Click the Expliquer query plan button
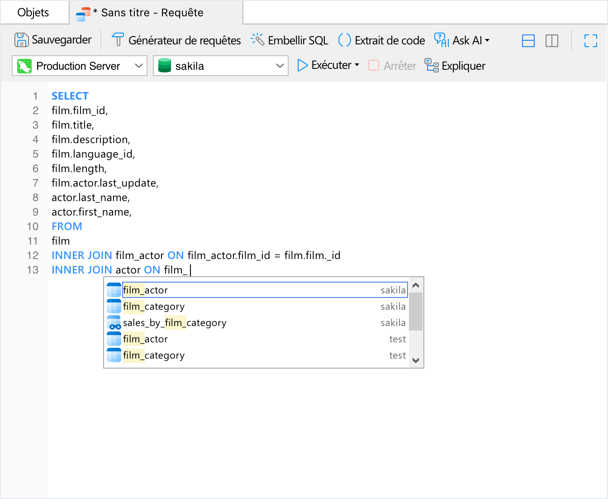 pos(455,66)
